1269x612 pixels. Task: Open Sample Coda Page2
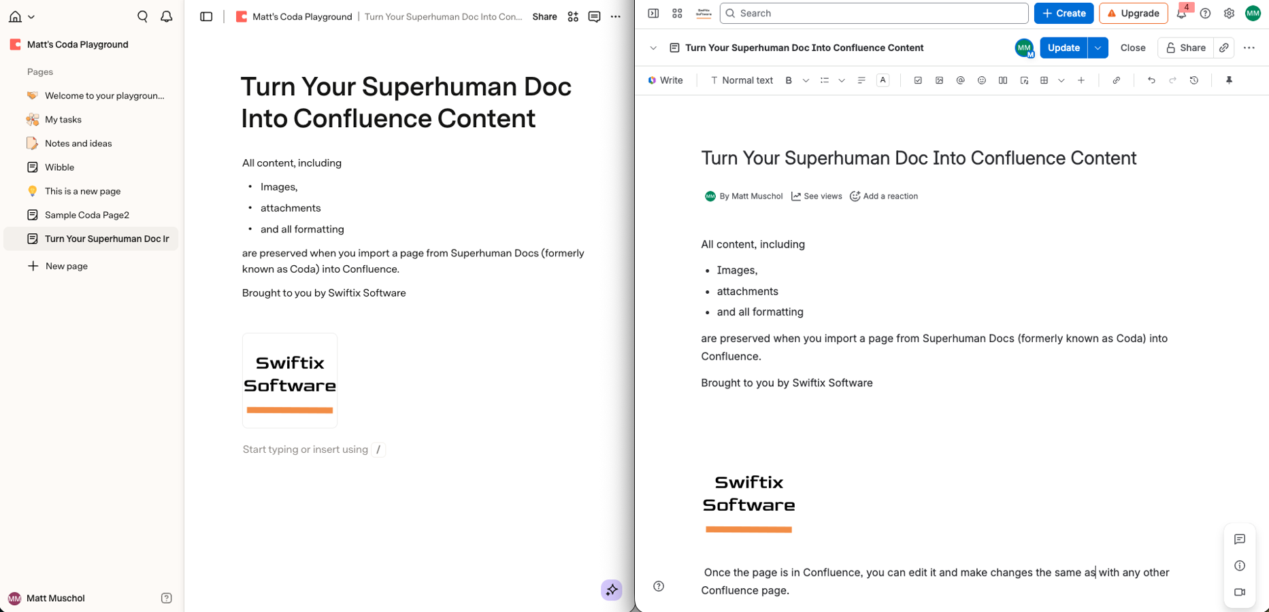[91, 215]
